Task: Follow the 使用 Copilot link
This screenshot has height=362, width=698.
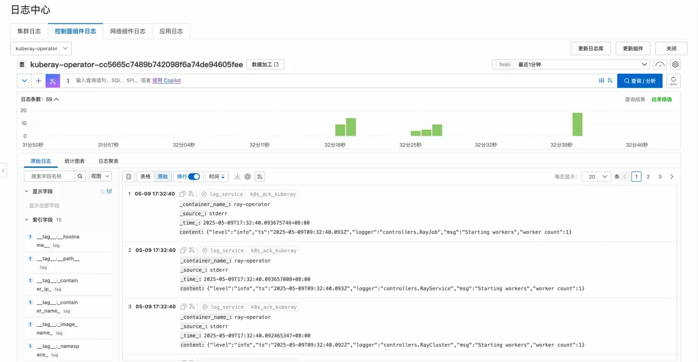Action: pyautogui.click(x=167, y=80)
